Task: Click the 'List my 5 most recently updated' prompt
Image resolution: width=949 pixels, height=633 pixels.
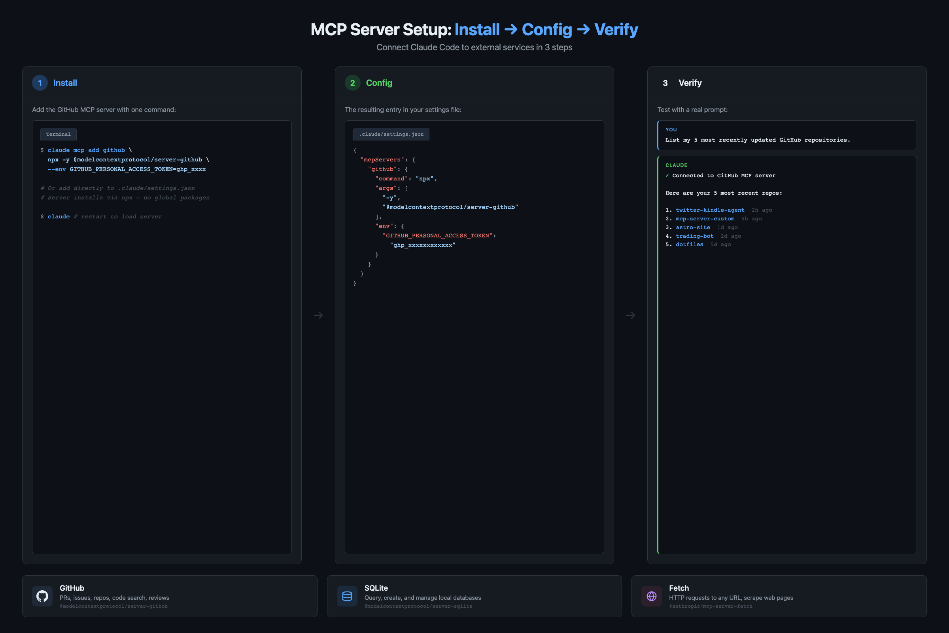Action: [x=757, y=140]
